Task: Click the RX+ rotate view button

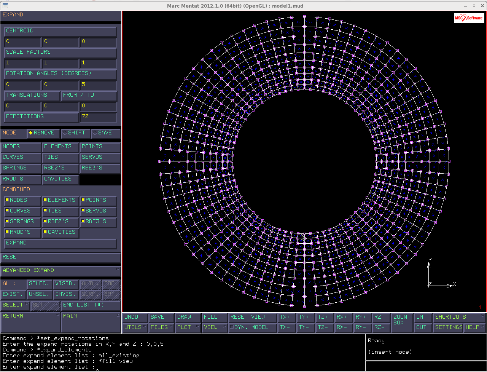Action: click(x=344, y=317)
